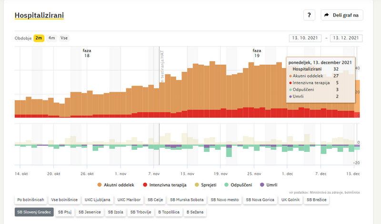The image size is (381, 224).
Task: Toggle Intenzivna terapija legend series
Action: tap(165, 185)
